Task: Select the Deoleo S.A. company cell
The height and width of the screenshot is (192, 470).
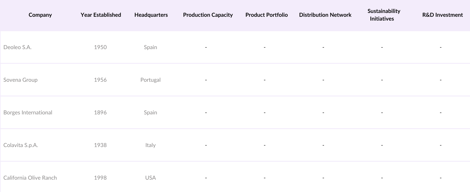Action: (x=17, y=47)
